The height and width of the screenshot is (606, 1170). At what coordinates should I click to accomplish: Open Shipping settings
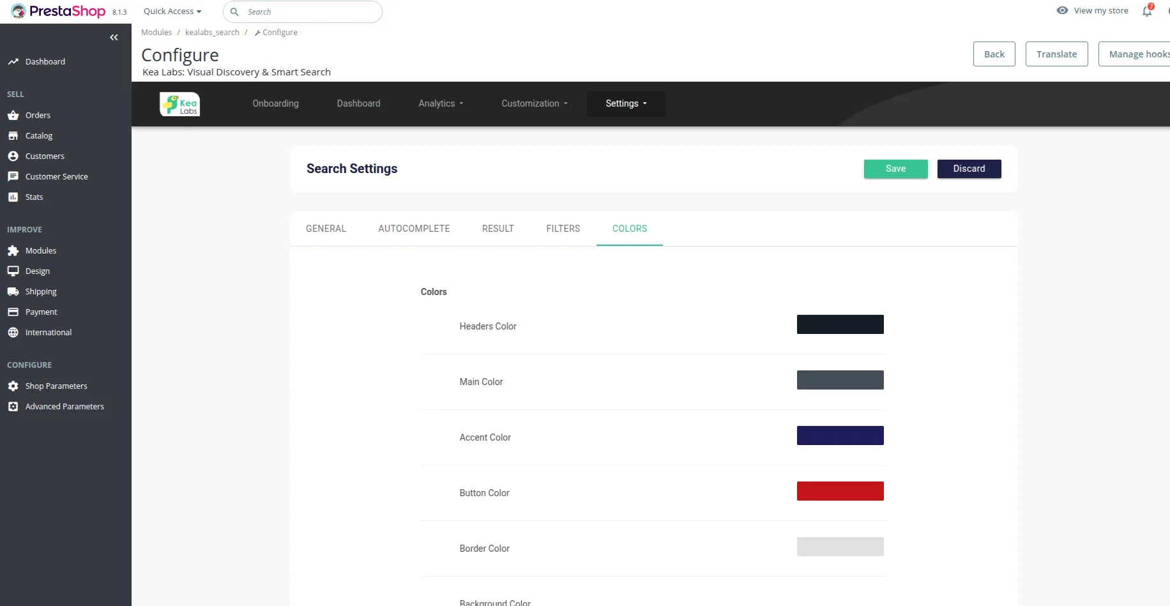(40, 291)
